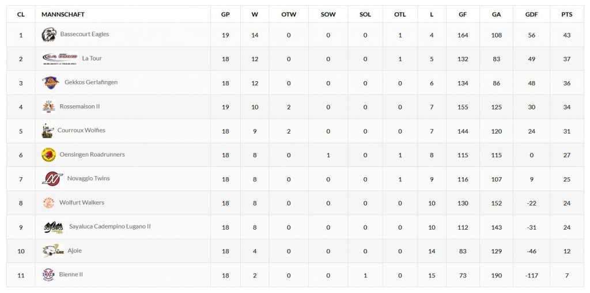Image resolution: width=590 pixels, height=293 pixels.
Task: Sort table by PTS column header
Action: (x=567, y=14)
